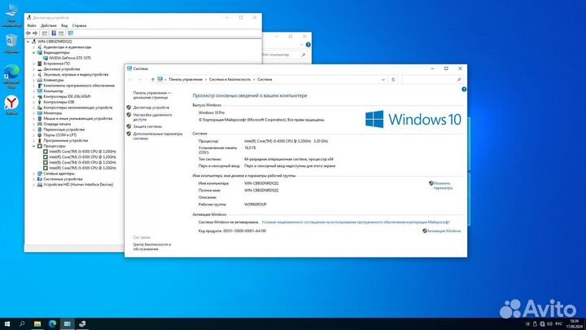
Task: Click Изменить параметры link
Action: tap(443, 186)
